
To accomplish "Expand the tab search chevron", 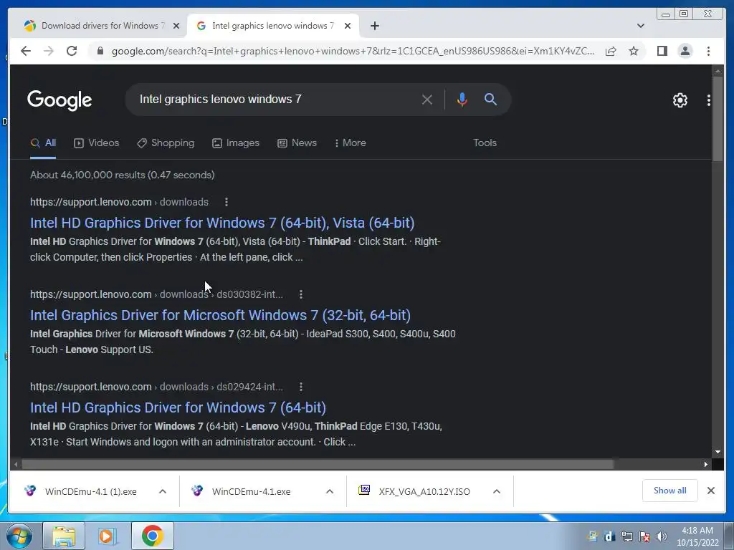I will tap(641, 26).
